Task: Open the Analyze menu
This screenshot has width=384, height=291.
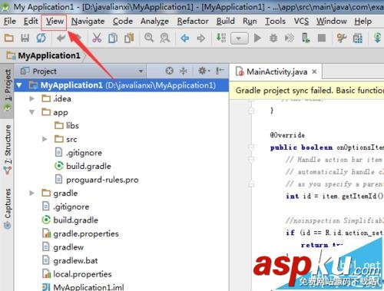Action: (x=154, y=21)
